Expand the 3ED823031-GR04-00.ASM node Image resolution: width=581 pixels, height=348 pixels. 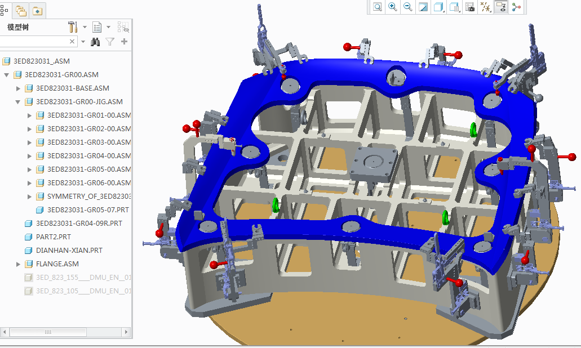(29, 156)
